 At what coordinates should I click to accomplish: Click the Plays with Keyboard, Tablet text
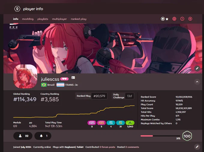(68, 147)
